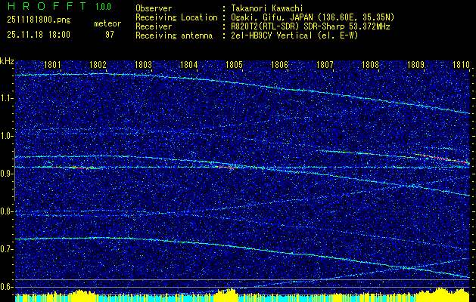
Task: Click observer name Takanori Kawachi
Action: 267,8
